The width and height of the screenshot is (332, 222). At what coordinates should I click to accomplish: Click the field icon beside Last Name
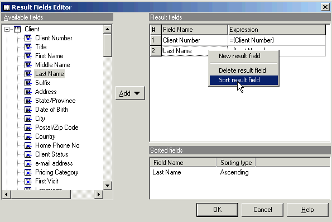[28, 74]
